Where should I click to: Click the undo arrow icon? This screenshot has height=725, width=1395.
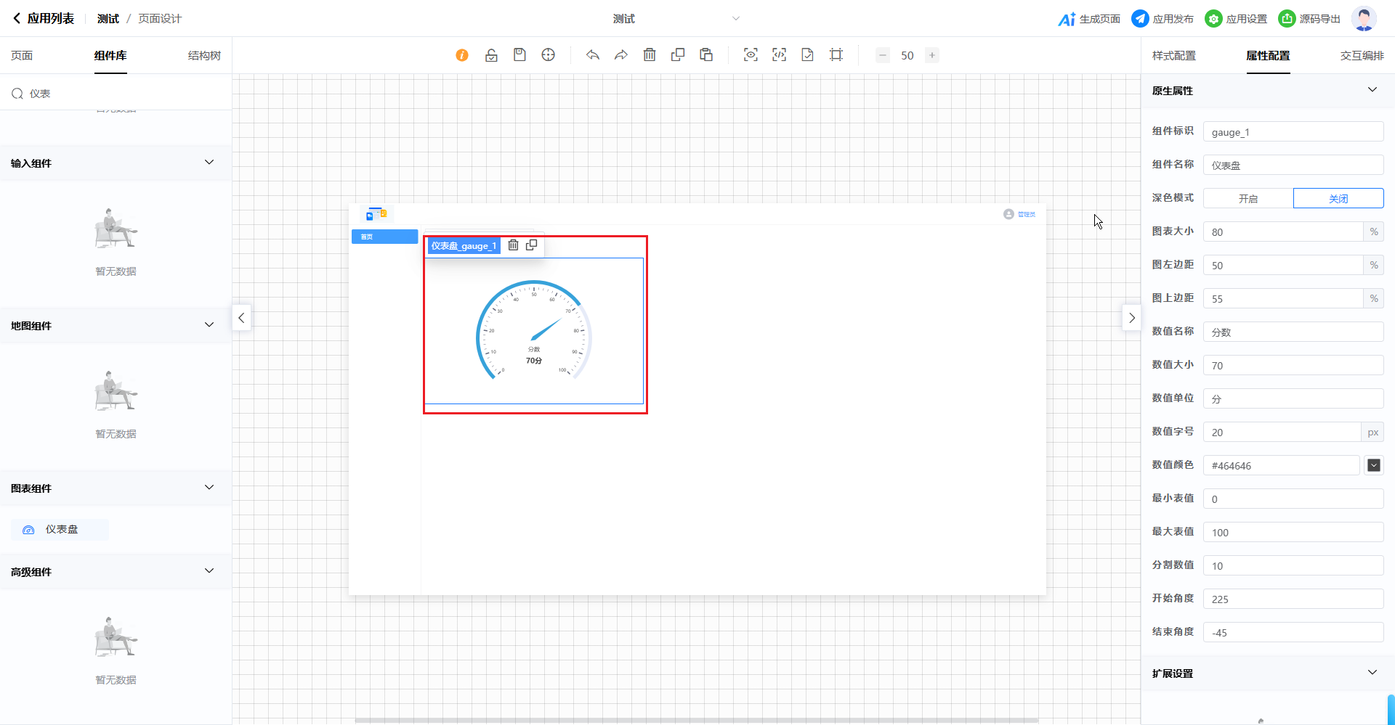pos(593,55)
